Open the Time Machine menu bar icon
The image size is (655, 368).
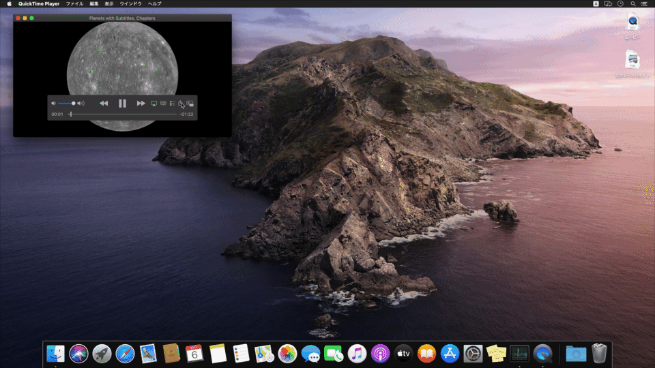point(620,4)
